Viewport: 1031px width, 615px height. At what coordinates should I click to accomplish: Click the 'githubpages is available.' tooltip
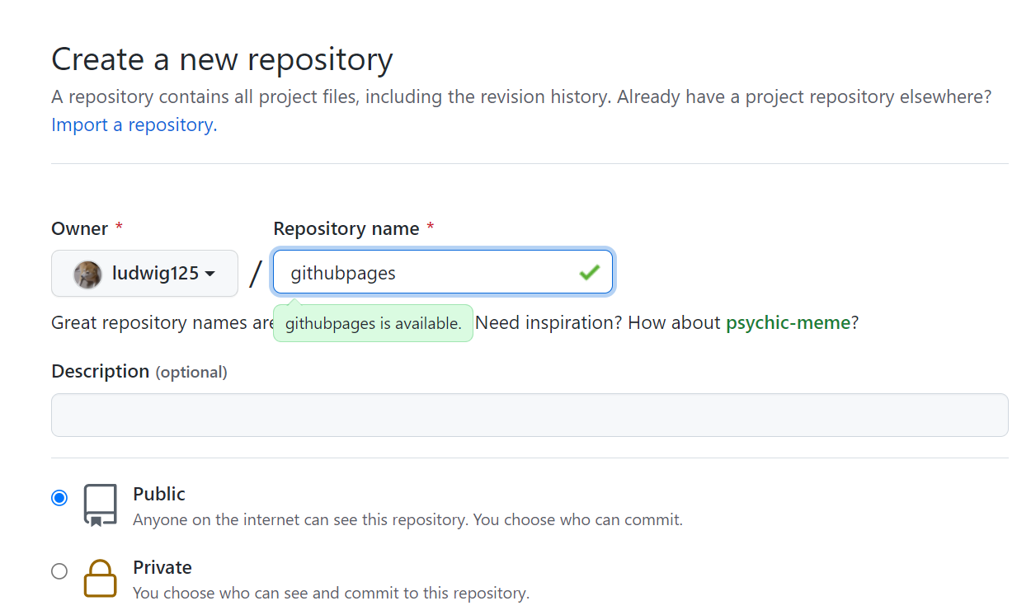(x=373, y=323)
